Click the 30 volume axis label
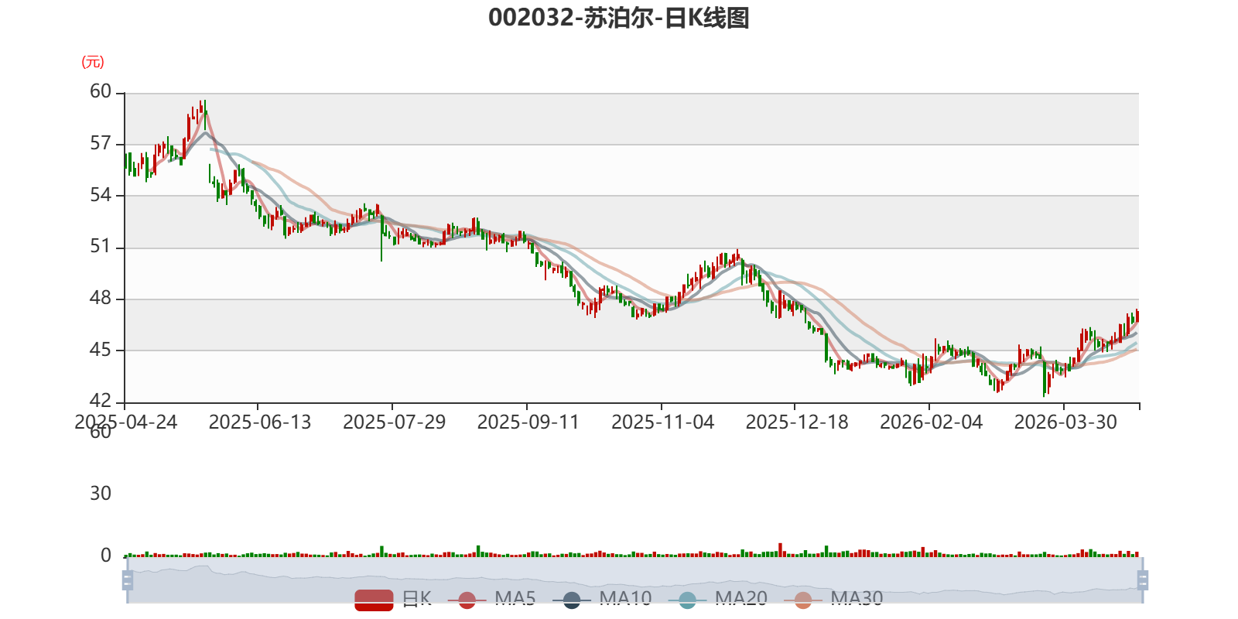 101,493
